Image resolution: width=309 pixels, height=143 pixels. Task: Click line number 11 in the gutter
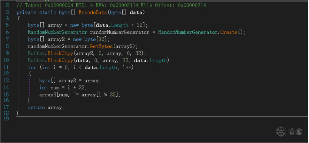click(6, 67)
